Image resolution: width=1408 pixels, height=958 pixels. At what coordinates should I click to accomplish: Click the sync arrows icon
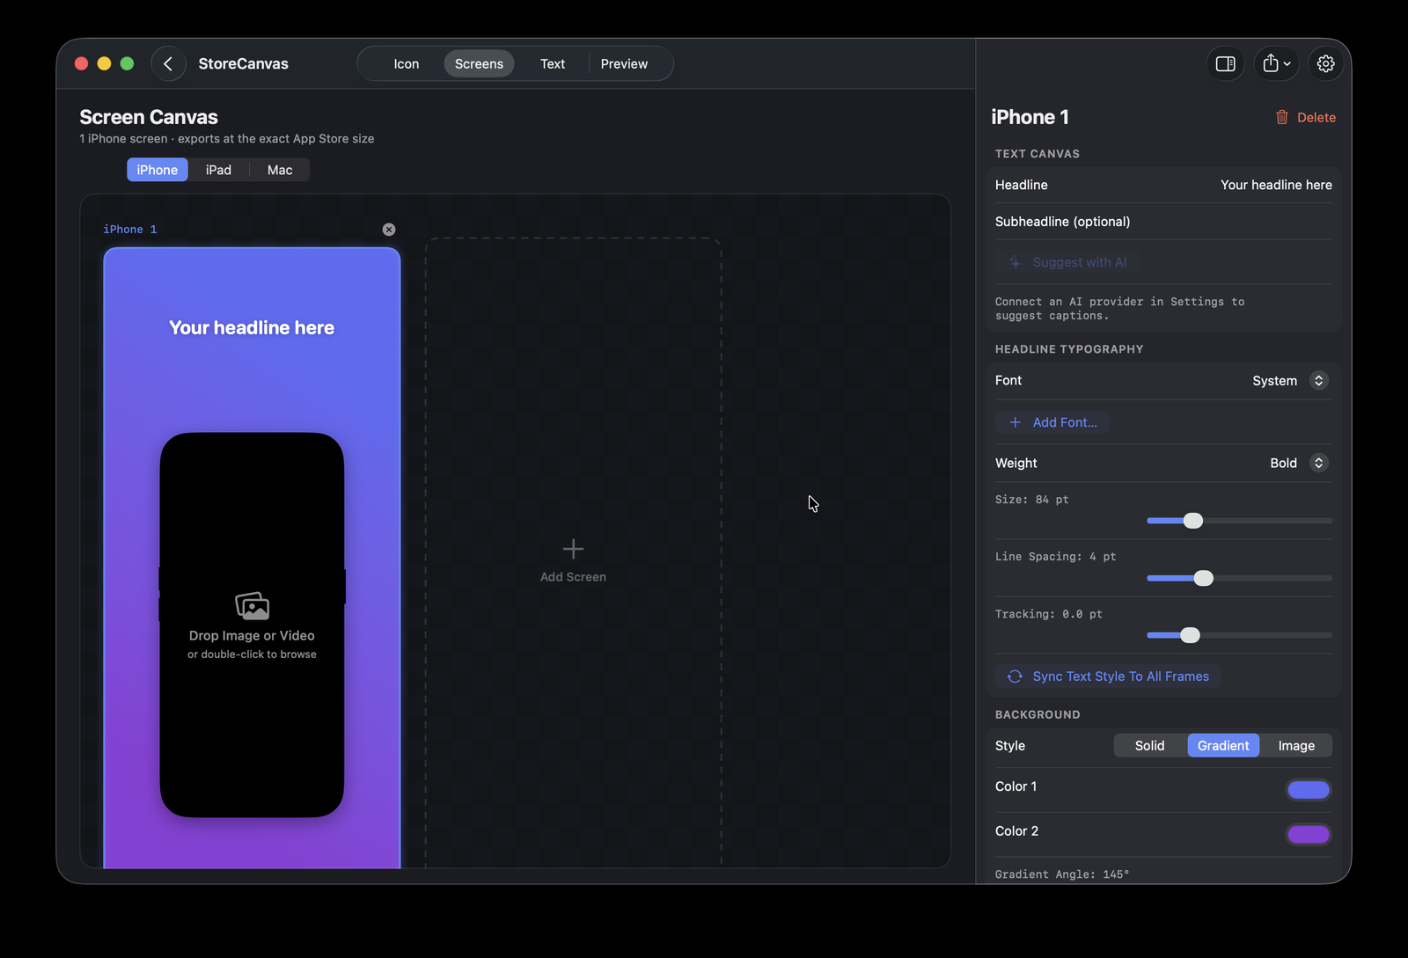point(1015,676)
